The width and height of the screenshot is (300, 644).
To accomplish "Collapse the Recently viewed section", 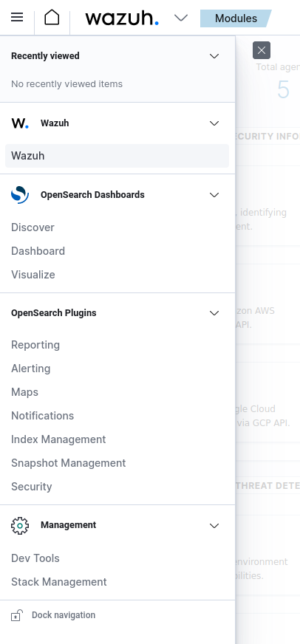I will tap(214, 56).
